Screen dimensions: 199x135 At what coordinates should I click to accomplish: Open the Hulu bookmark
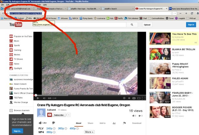click(x=110, y=18)
